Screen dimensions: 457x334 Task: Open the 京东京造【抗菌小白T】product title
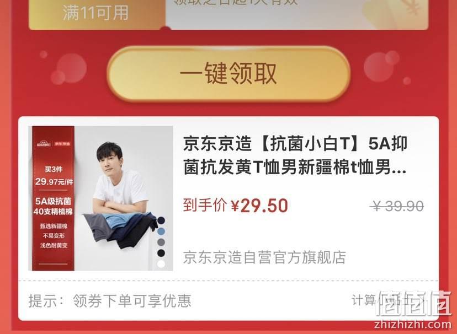click(295, 155)
